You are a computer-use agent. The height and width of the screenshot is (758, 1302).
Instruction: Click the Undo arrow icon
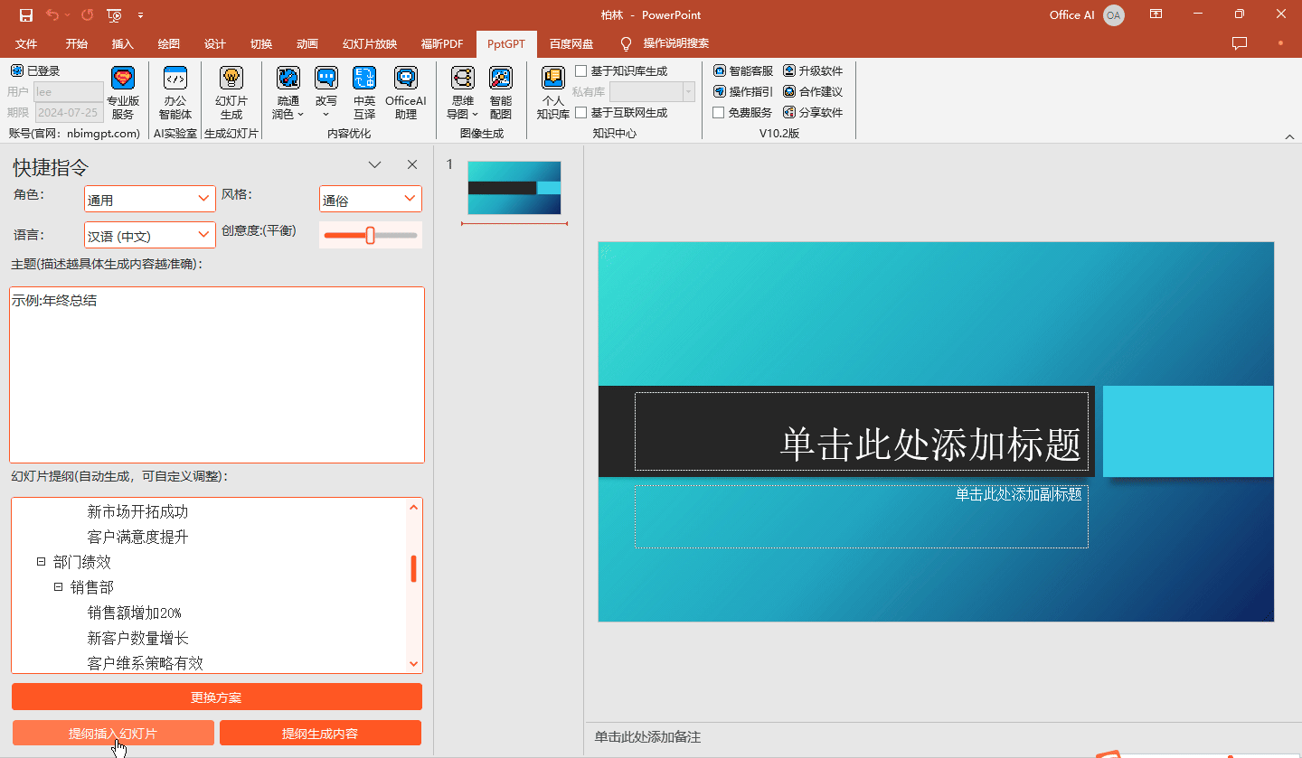(x=52, y=14)
